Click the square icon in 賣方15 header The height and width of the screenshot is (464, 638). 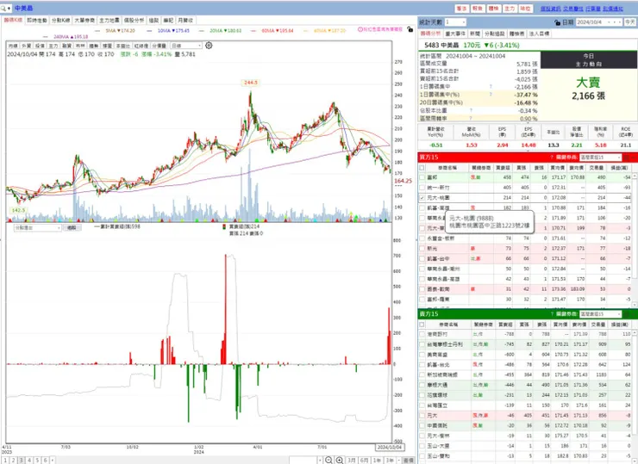pos(626,314)
